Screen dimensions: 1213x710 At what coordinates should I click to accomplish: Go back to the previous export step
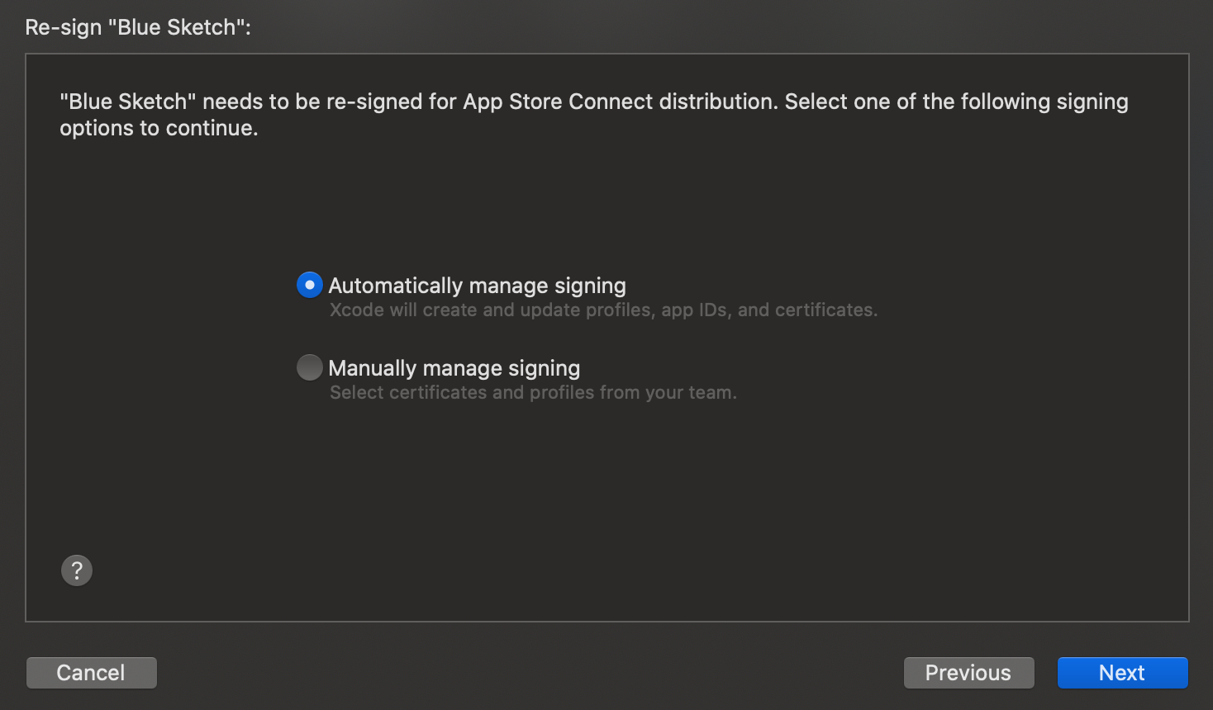click(x=968, y=673)
